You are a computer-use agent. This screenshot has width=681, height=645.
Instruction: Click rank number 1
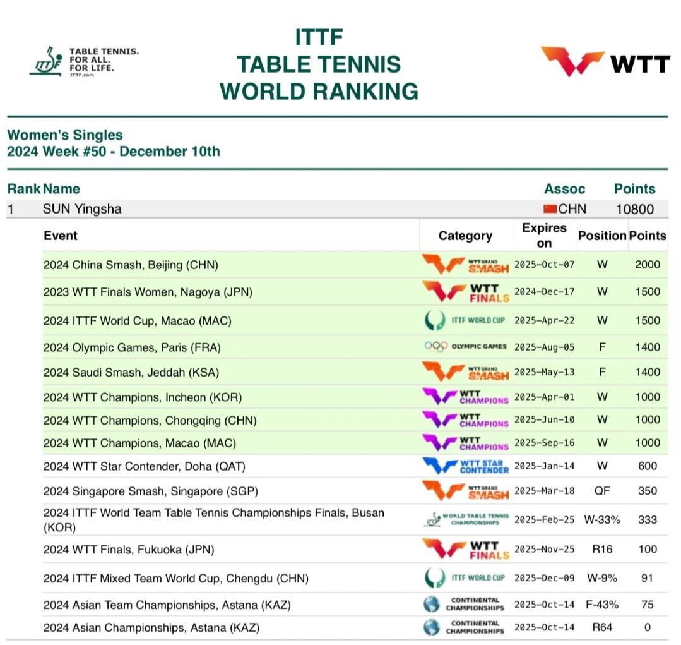(11, 210)
